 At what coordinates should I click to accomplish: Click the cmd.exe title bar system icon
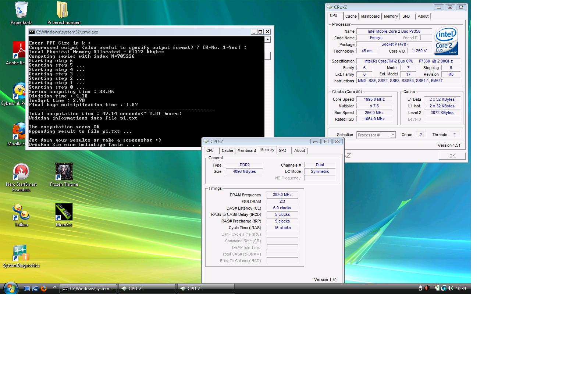[32, 32]
